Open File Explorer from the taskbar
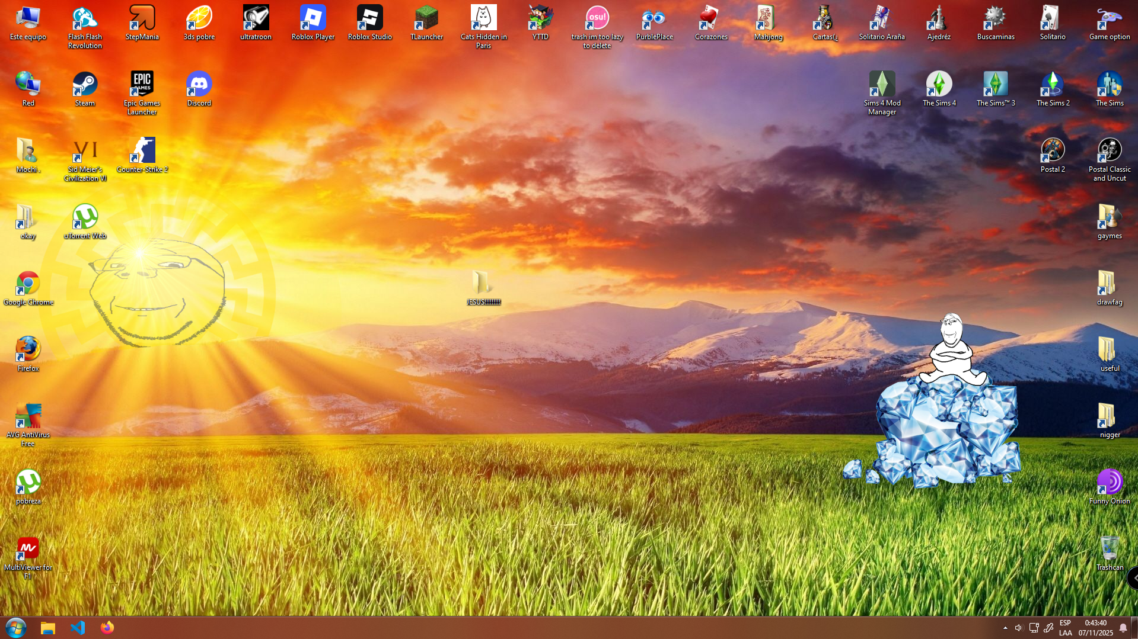The image size is (1138, 639). pyautogui.click(x=48, y=627)
